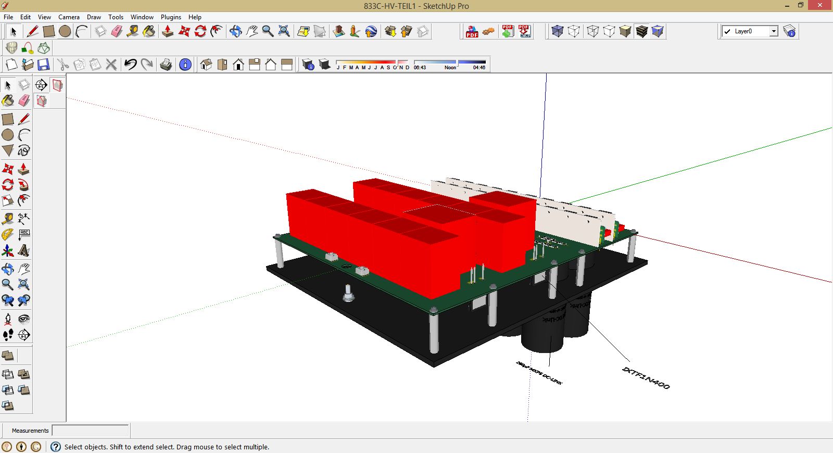Choose the 3D Text tool in left palette

[24, 251]
